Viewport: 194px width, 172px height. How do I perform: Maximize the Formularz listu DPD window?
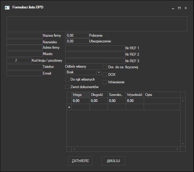(180, 8)
